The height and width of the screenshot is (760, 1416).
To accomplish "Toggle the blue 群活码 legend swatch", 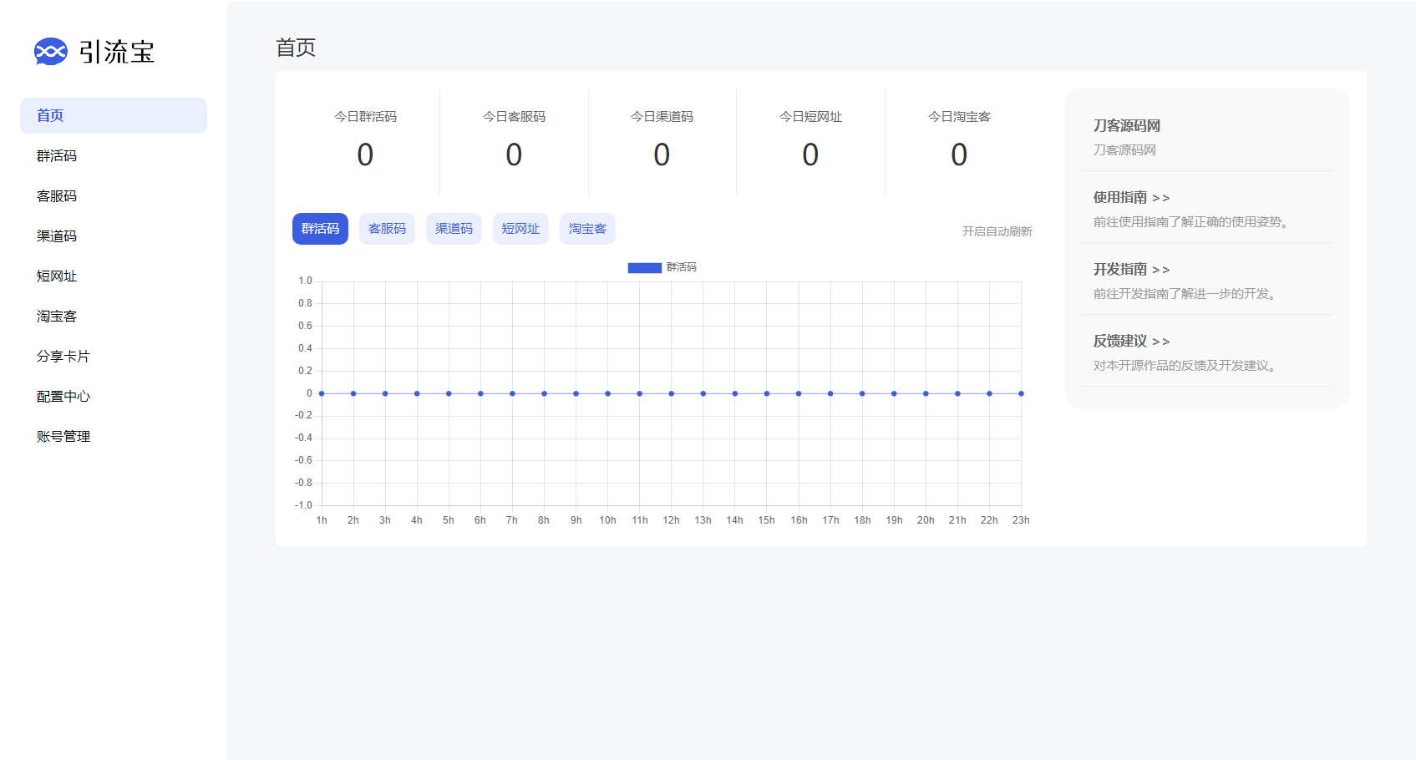I will click(644, 267).
